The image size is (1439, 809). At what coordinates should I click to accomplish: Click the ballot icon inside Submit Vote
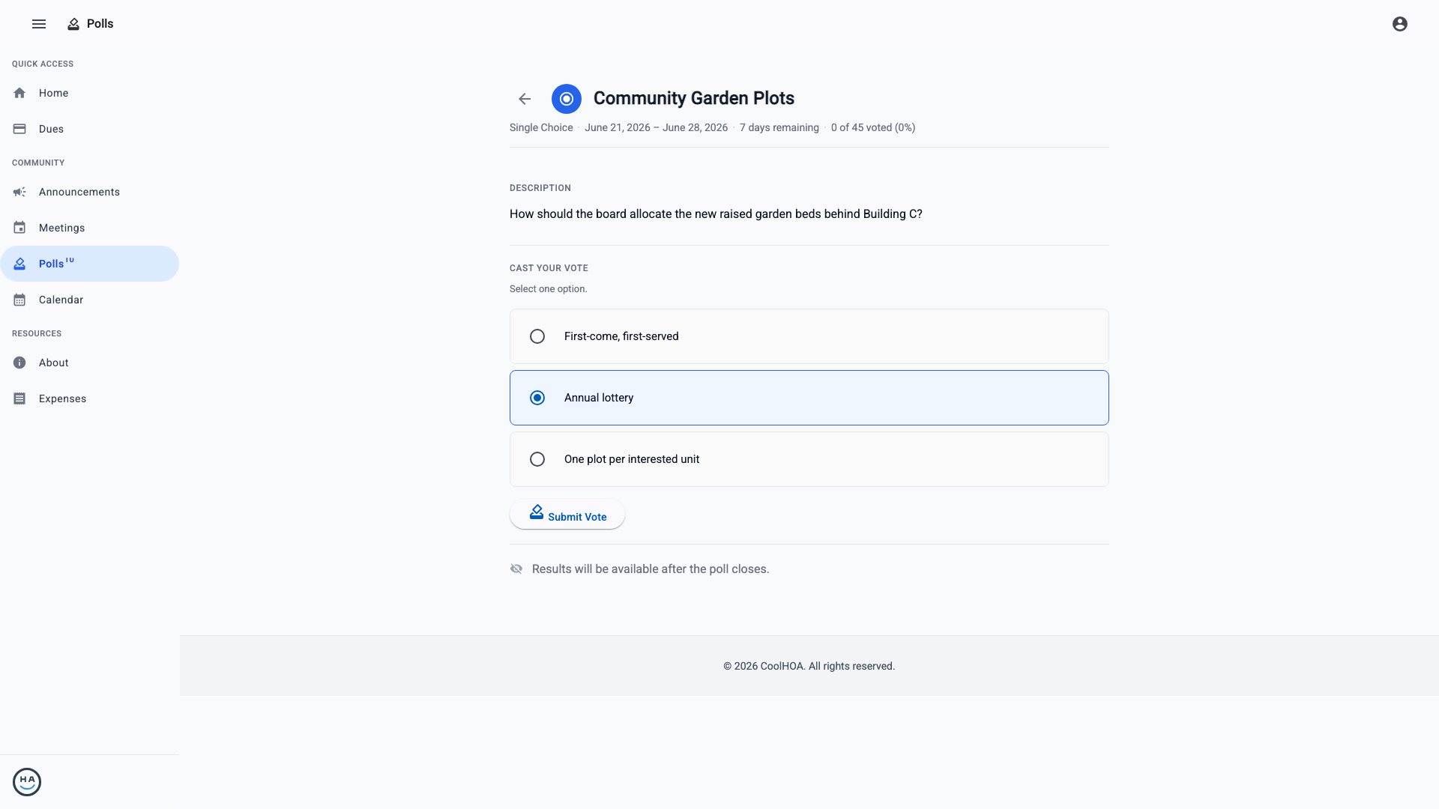click(537, 512)
